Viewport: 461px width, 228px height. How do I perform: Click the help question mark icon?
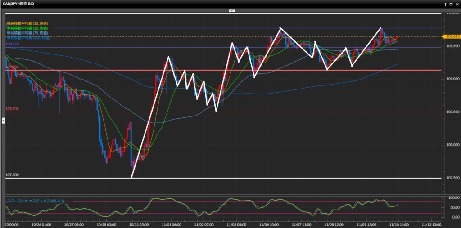tap(446, 4)
